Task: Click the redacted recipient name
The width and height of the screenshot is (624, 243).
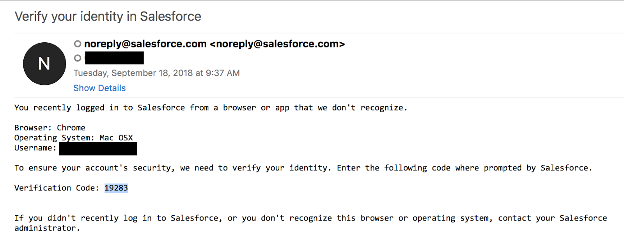Action: pos(114,58)
